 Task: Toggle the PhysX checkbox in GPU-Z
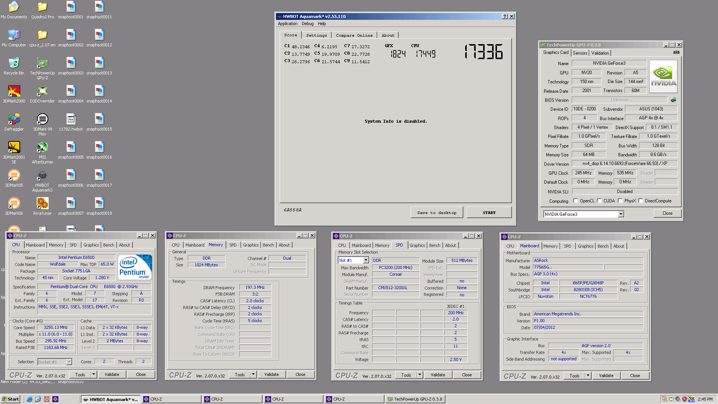click(620, 201)
